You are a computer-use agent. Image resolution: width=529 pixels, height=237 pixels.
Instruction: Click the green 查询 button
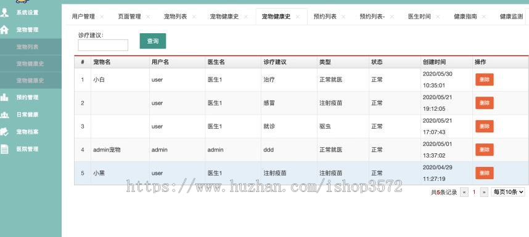[x=153, y=41]
